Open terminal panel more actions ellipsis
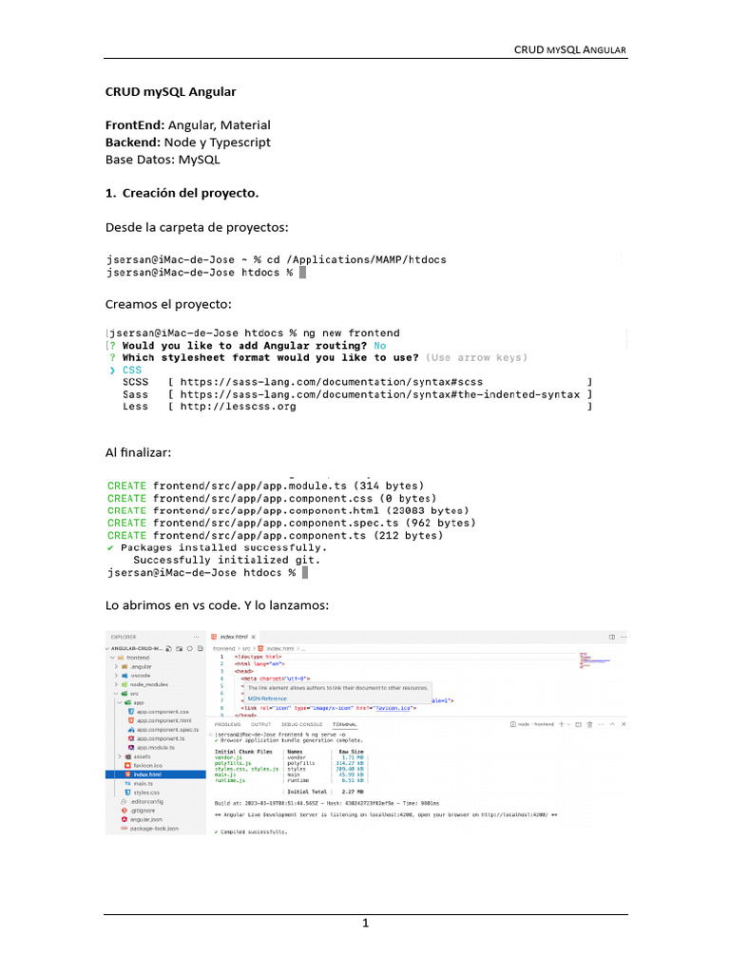Screen dimensions: 730x973 click(x=601, y=724)
